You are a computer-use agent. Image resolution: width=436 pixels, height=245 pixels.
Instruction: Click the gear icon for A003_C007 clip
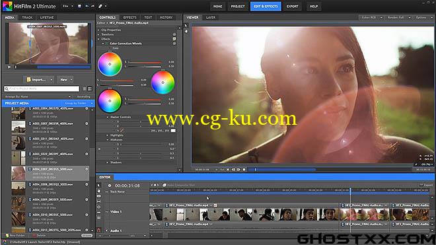click(x=87, y=123)
